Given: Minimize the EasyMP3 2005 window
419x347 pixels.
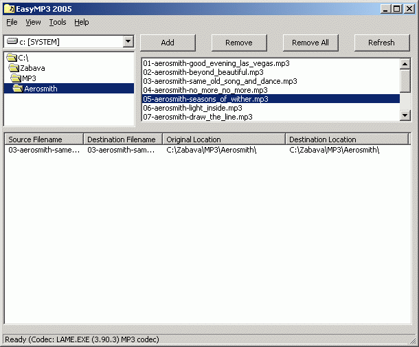Looking at the screenshot, I should 385,9.
